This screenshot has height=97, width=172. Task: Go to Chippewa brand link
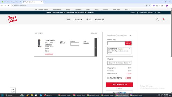(x=78, y=9)
